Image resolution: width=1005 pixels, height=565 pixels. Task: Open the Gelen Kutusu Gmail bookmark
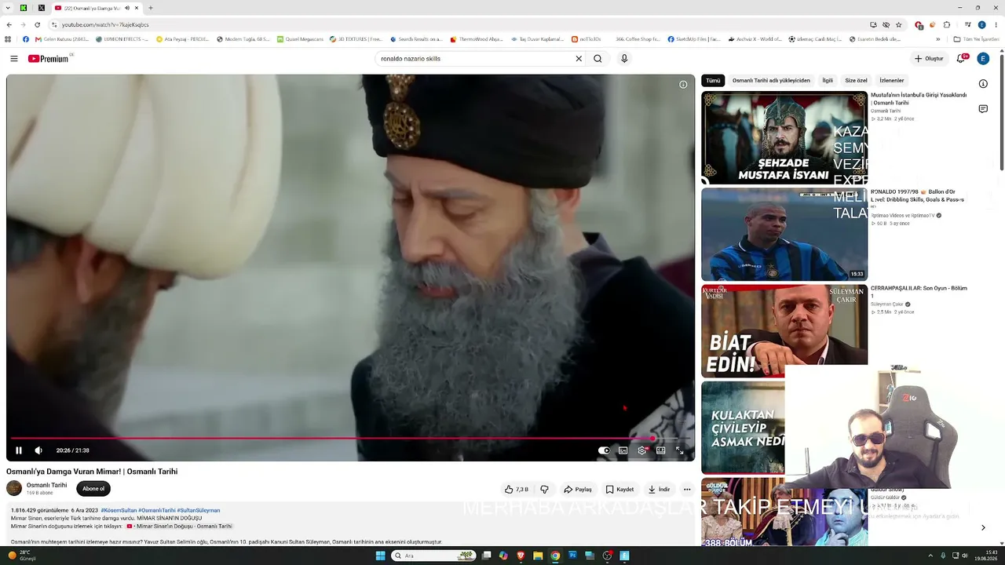[x=62, y=39]
